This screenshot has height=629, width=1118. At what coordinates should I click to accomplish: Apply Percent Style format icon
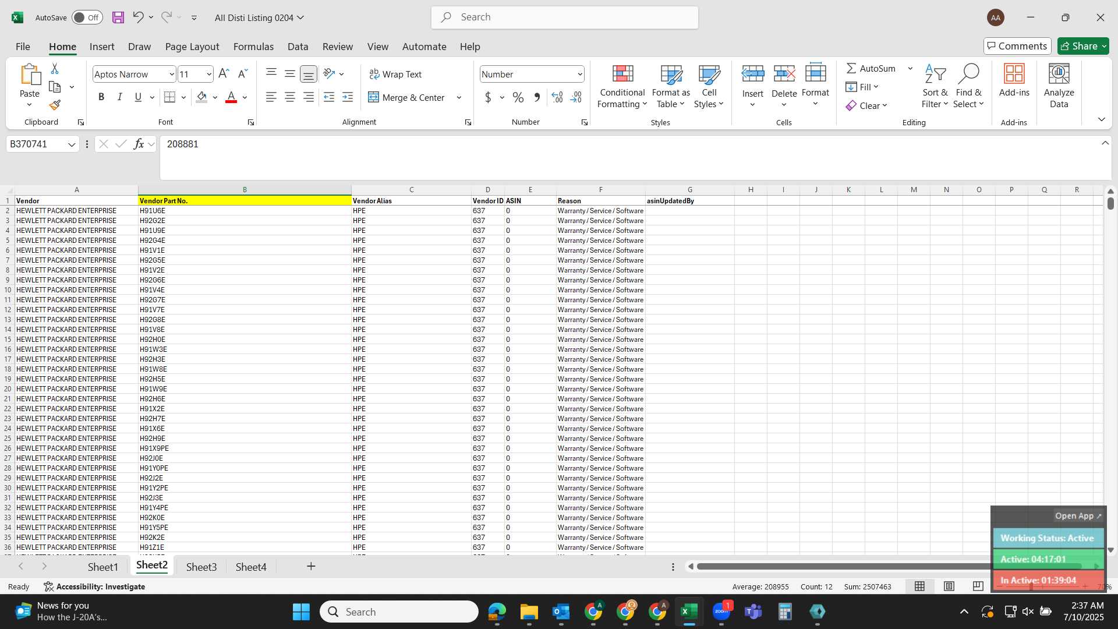click(518, 97)
